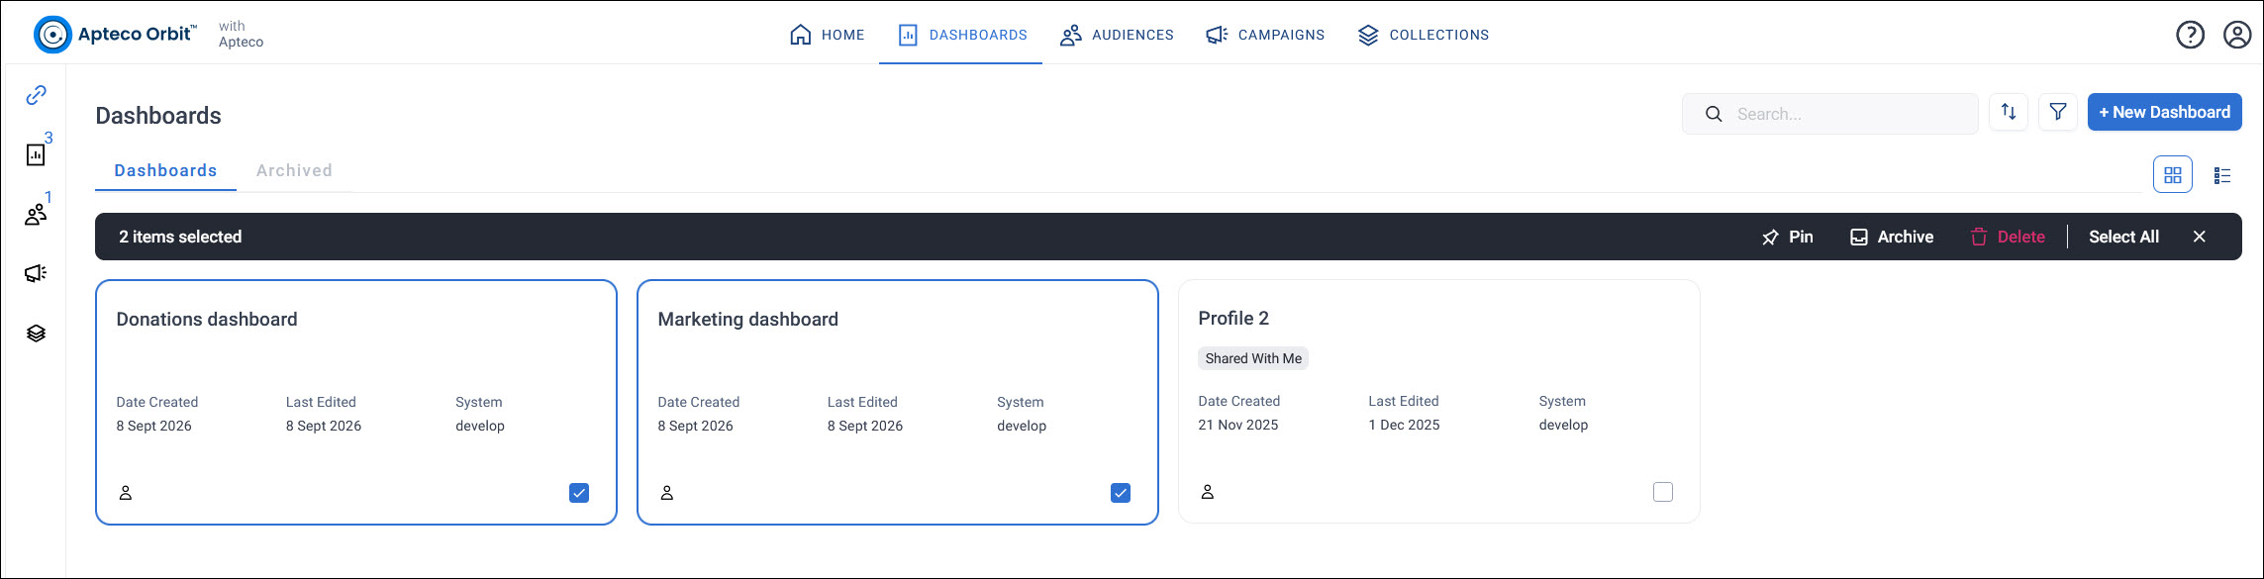Check the Profile 2 checkbox
The width and height of the screenshot is (2264, 579).
click(1663, 492)
